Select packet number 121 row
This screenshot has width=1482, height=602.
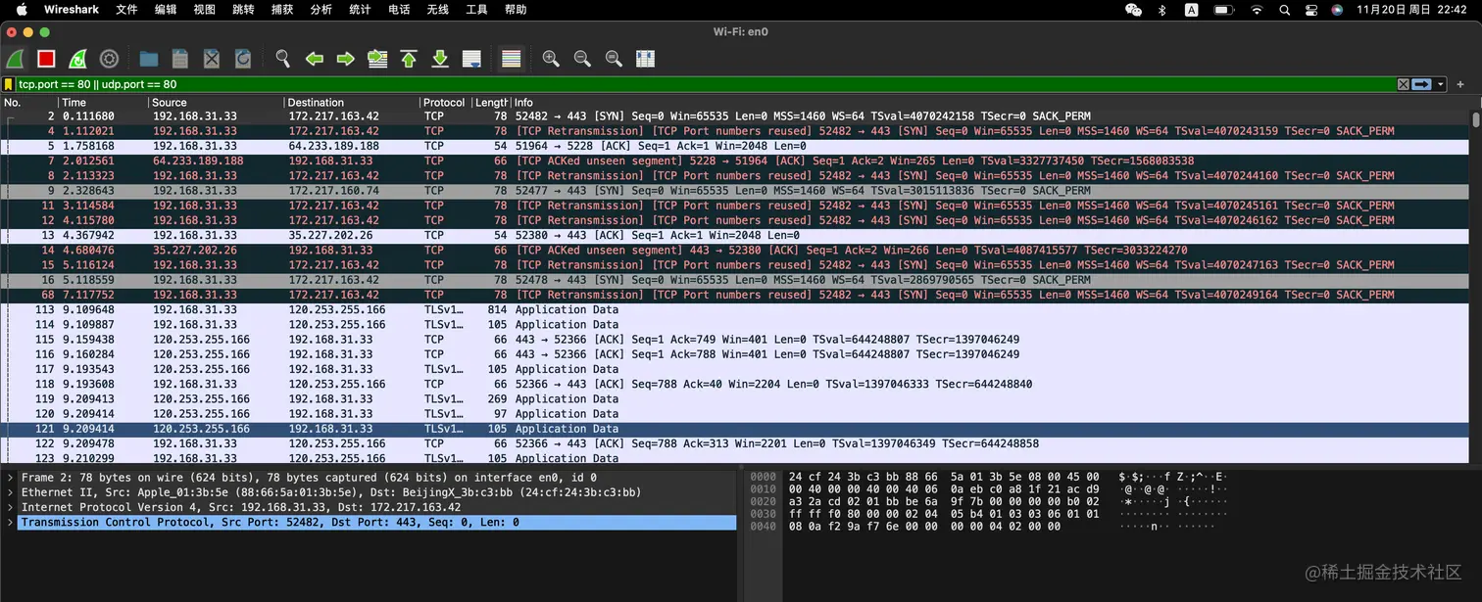coord(735,429)
